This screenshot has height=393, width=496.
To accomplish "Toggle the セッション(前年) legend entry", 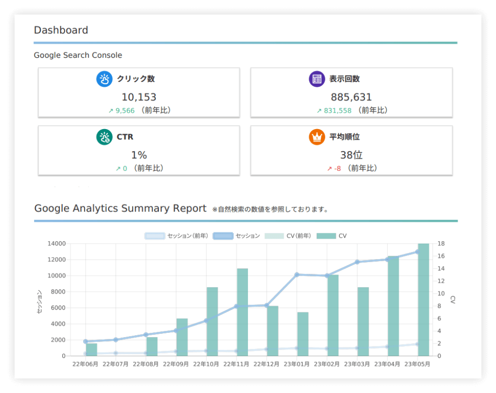I will point(177,236).
